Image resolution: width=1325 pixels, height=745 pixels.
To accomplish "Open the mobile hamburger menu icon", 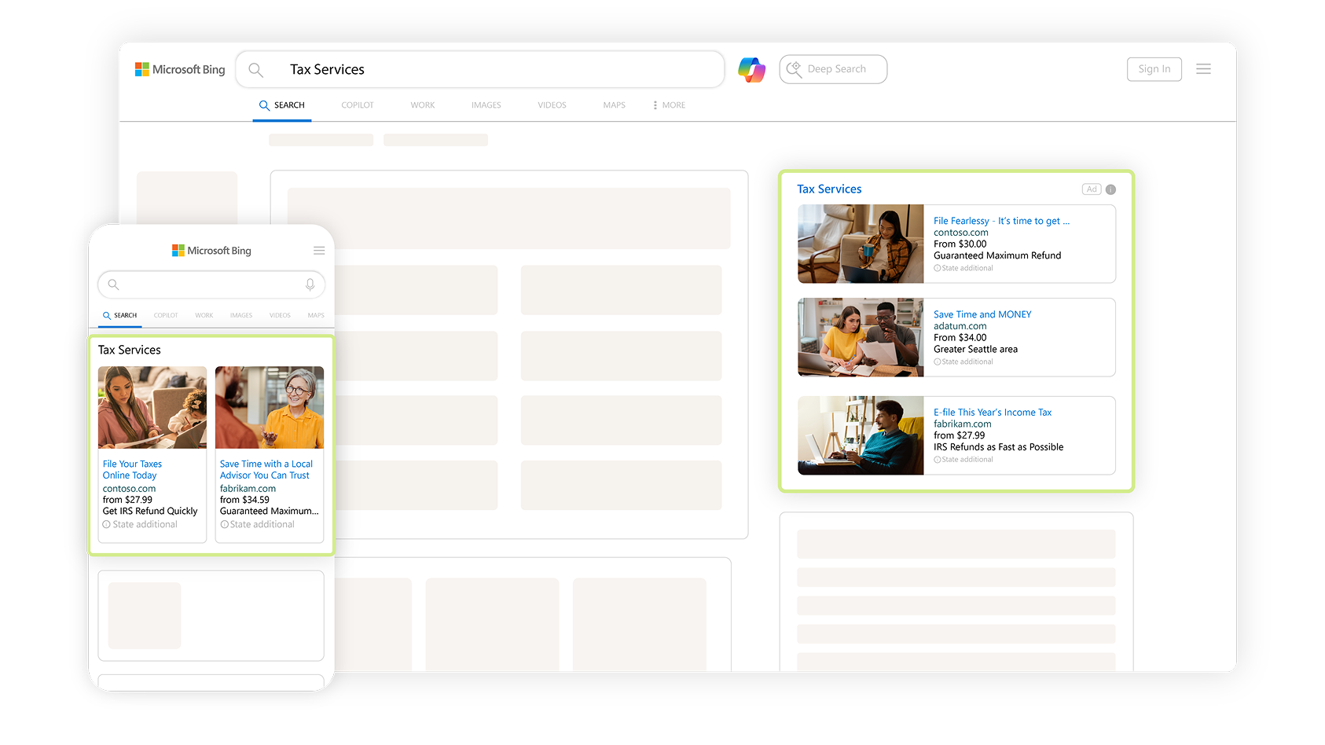I will (x=319, y=251).
